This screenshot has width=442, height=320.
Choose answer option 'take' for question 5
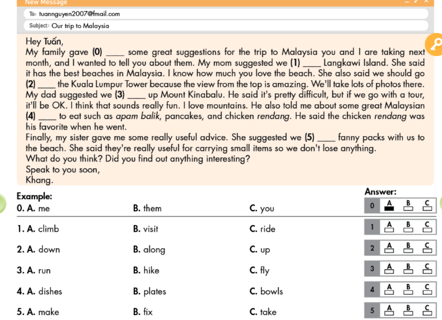[268, 312]
